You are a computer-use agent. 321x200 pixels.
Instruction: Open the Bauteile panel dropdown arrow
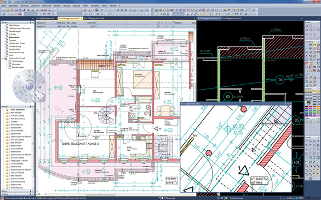tap(33, 107)
